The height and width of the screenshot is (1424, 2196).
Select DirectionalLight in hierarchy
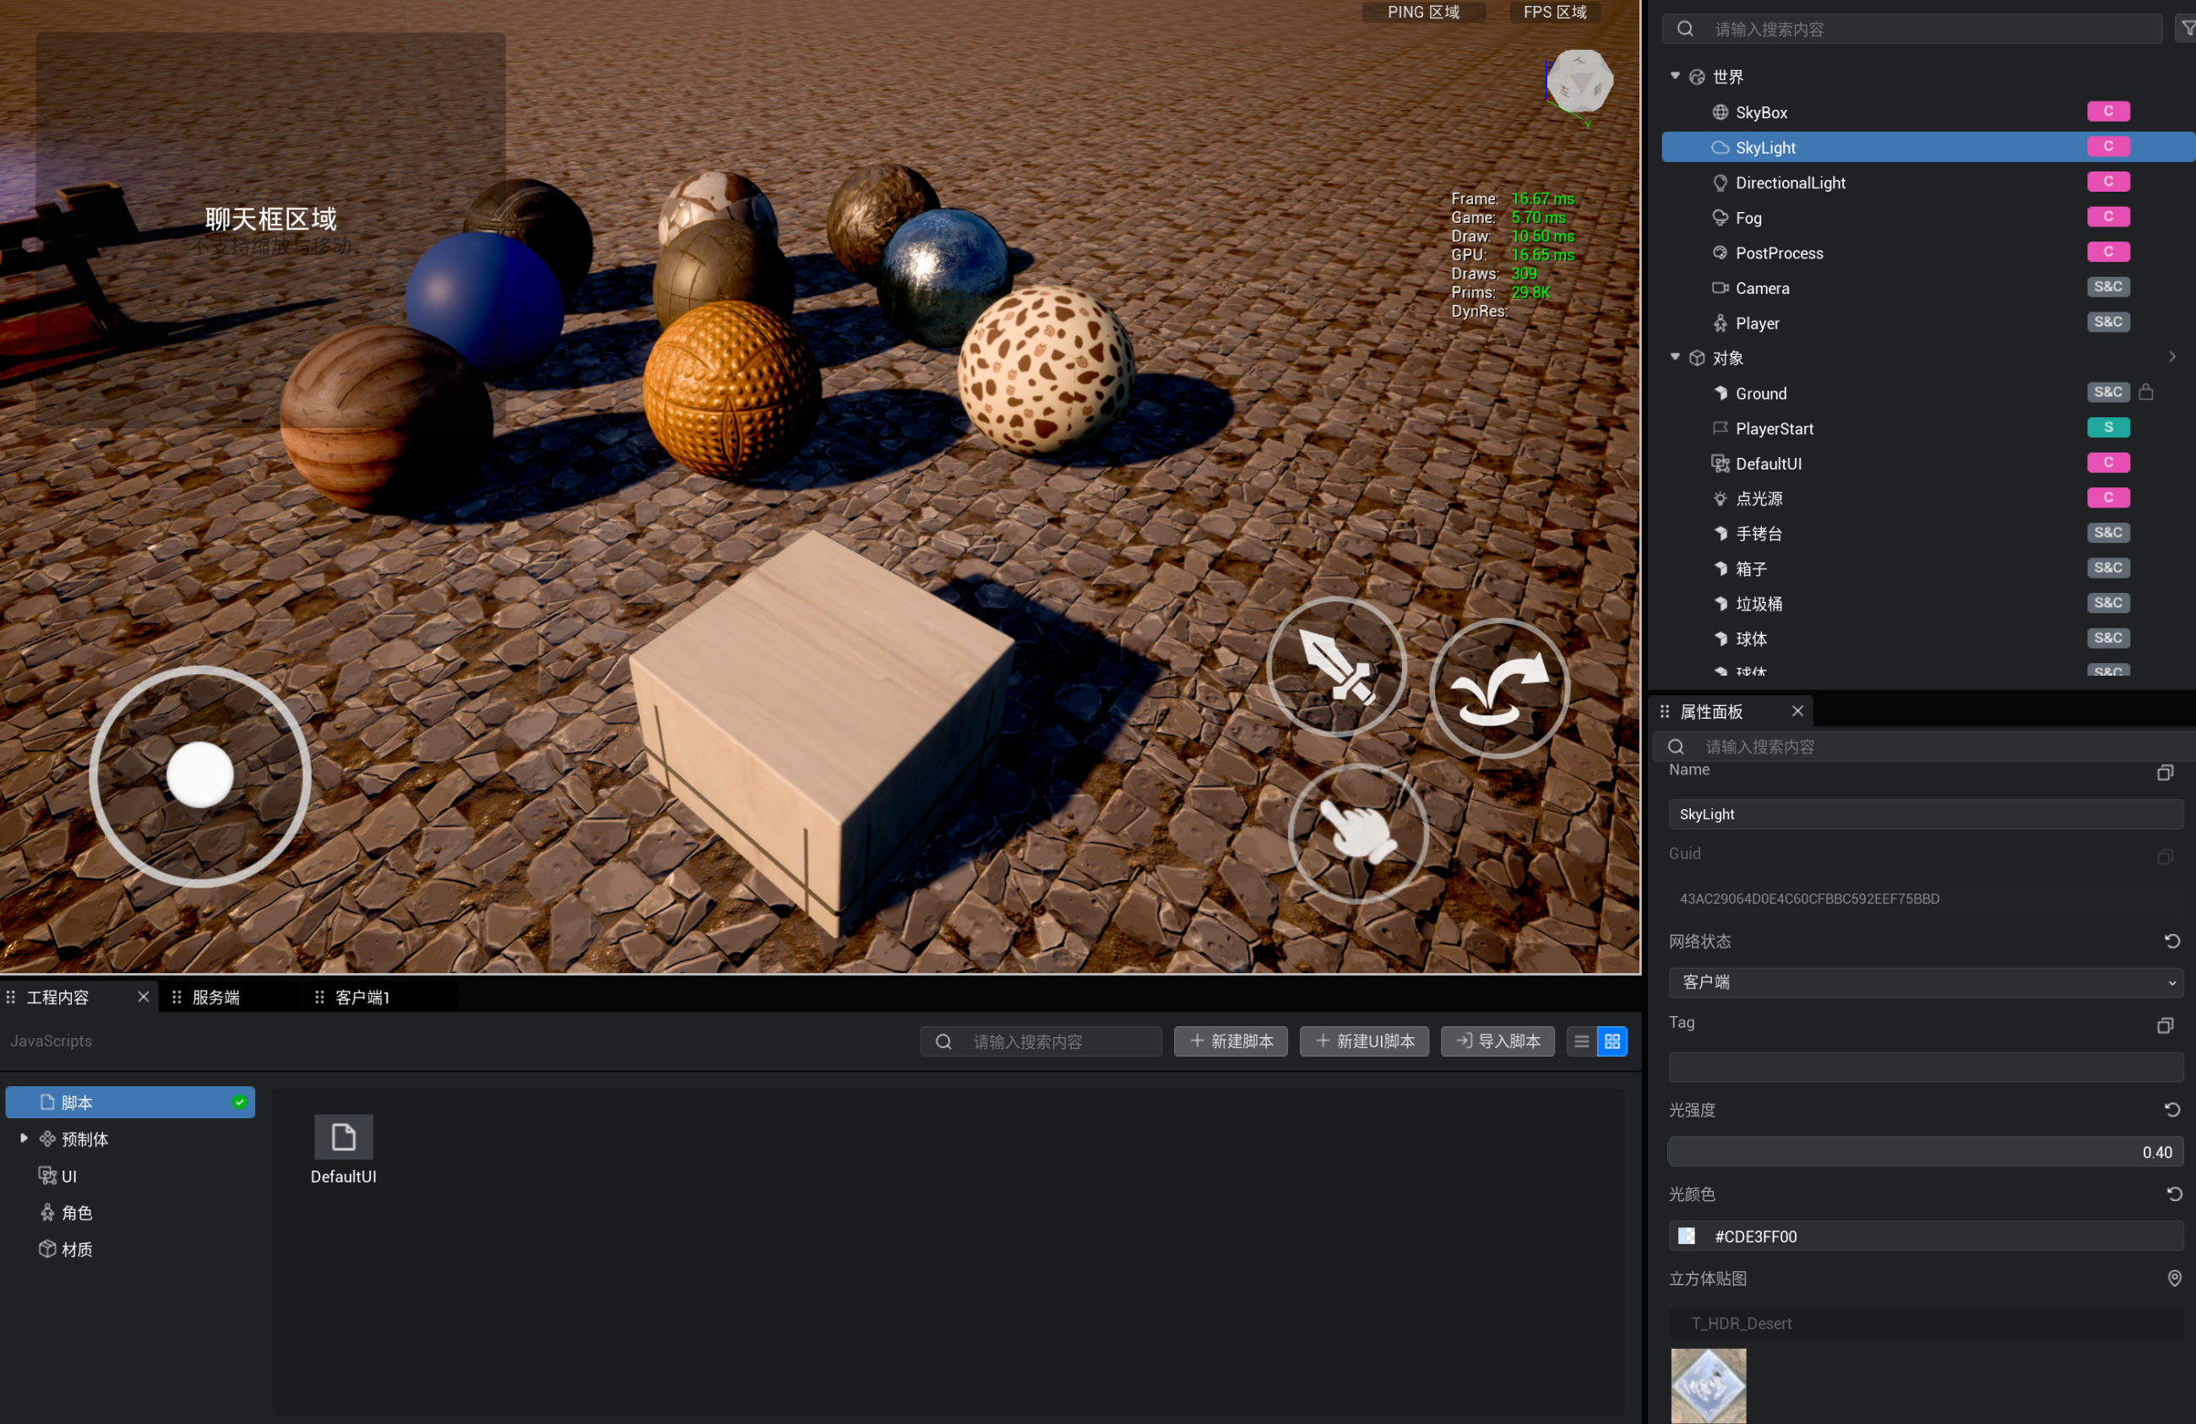tap(1791, 182)
